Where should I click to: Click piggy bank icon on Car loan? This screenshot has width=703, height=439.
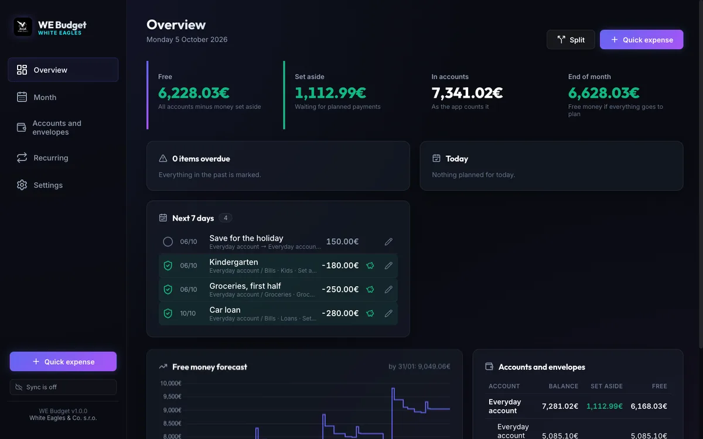370,314
